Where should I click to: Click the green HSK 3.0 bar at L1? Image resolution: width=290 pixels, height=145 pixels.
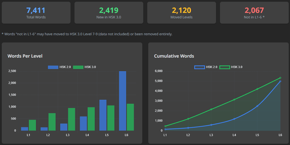coord(32,125)
